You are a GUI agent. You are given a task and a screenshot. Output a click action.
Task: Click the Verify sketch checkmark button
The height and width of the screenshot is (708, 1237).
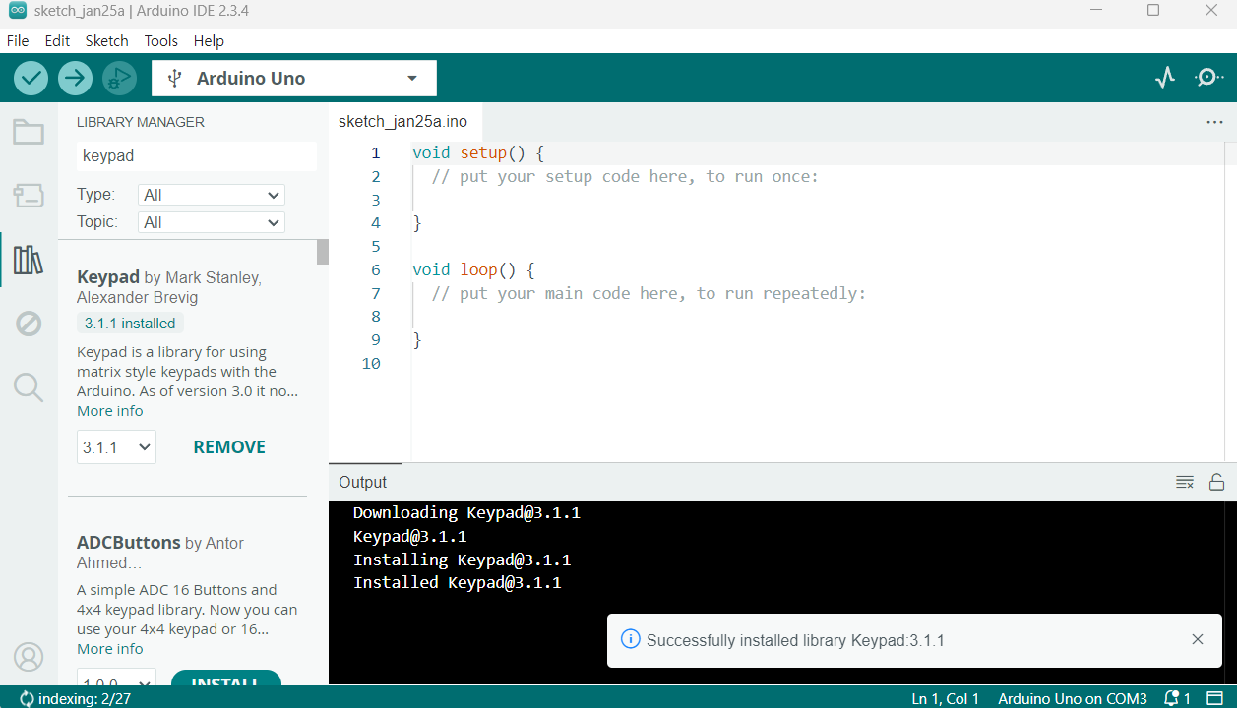click(x=31, y=78)
